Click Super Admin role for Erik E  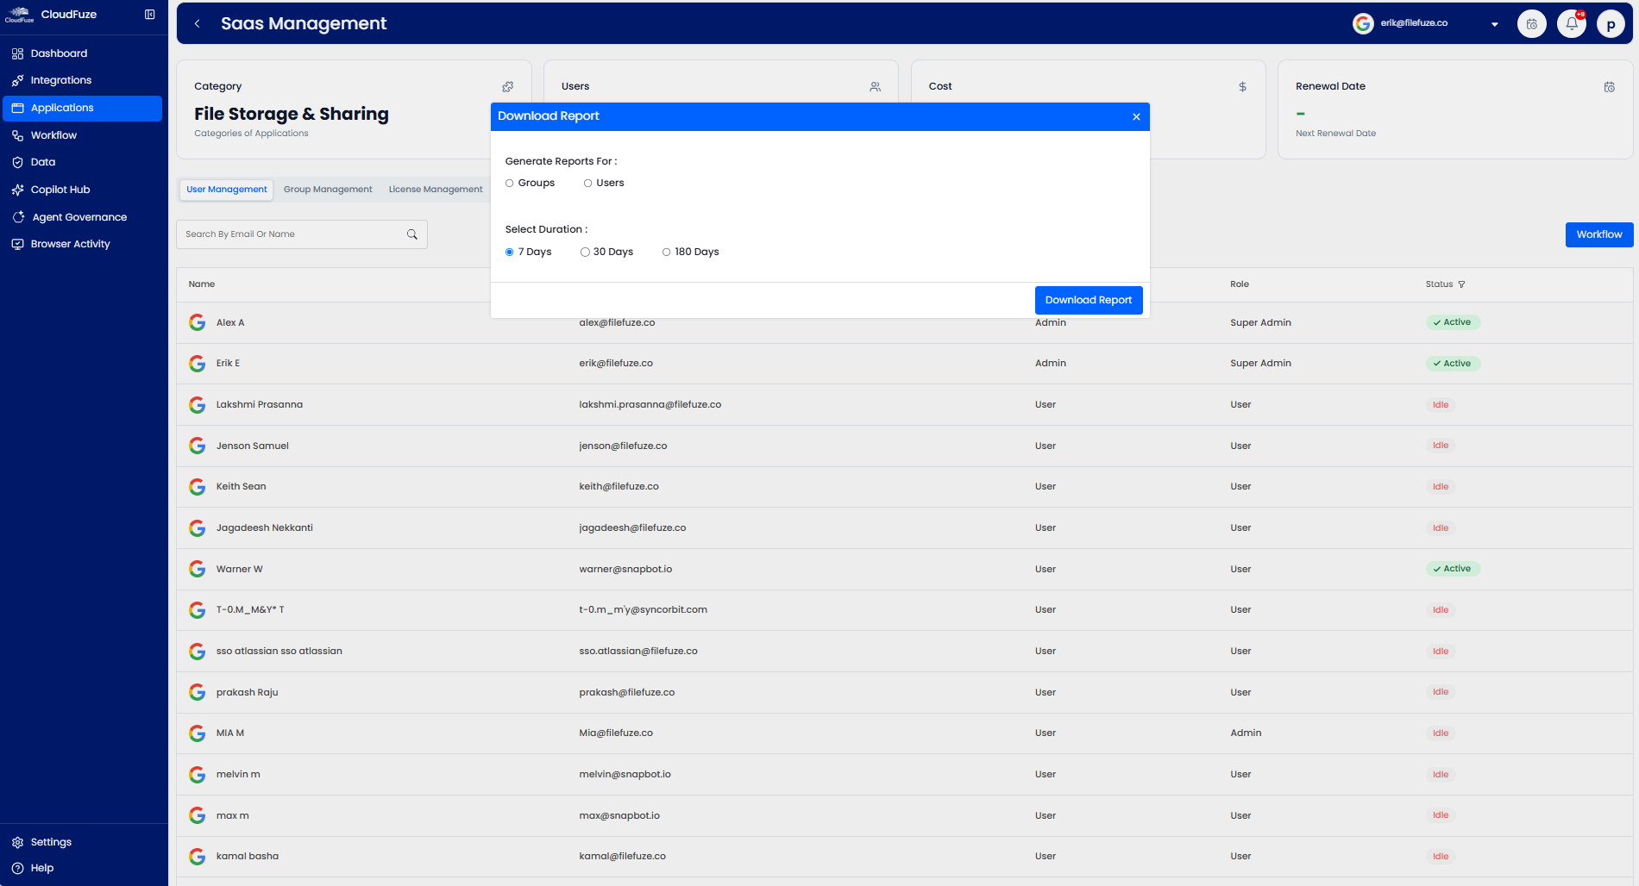tap(1260, 363)
